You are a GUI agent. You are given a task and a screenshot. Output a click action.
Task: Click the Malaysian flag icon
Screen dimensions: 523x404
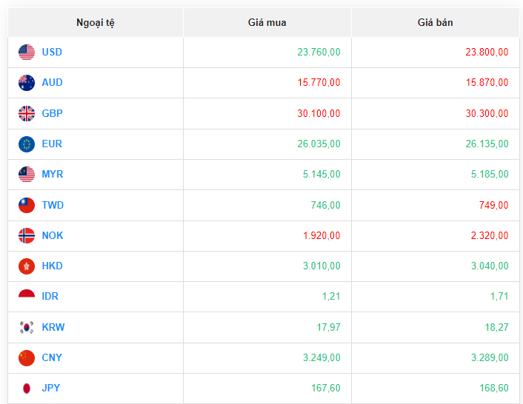pos(27,175)
